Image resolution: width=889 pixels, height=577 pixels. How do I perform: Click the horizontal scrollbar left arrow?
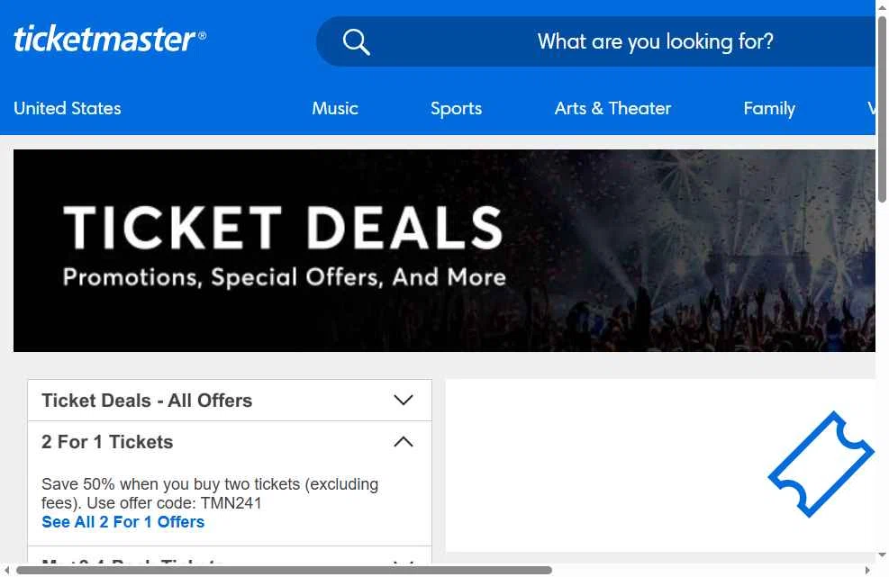coord(8,570)
